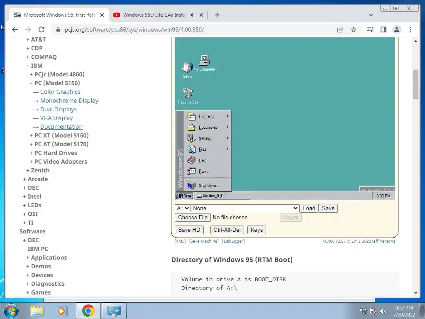Screen dimensions: 425x319
Task: Open the [XML] link
Action: click(180, 241)
